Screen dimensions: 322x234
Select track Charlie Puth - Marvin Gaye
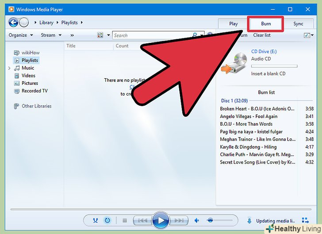267,154
